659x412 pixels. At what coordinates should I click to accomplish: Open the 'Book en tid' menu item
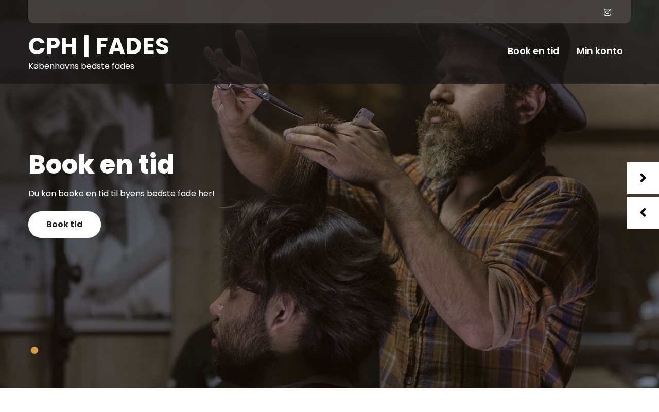tap(533, 51)
